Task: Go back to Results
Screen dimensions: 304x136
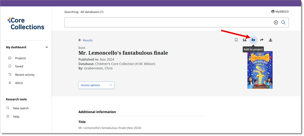Action: coord(85,40)
